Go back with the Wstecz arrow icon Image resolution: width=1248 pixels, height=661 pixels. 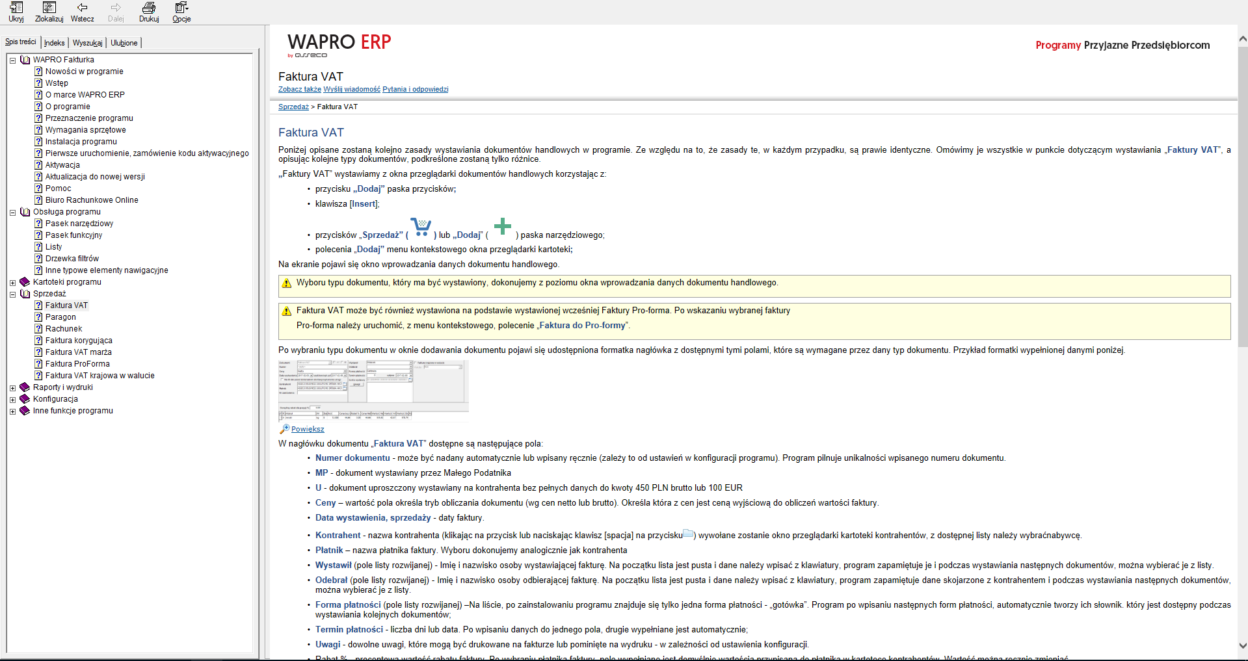pyautogui.click(x=82, y=8)
